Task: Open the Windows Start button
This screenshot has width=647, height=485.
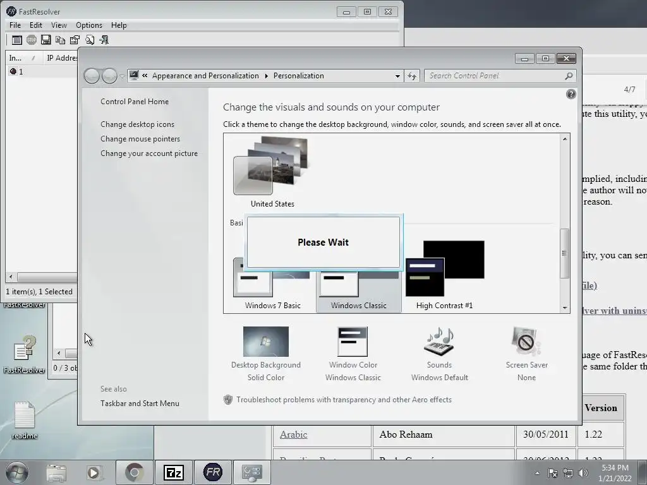Action: coord(17,472)
